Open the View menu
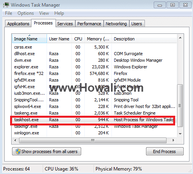This screenshot has height=174, width=193. 44,13
